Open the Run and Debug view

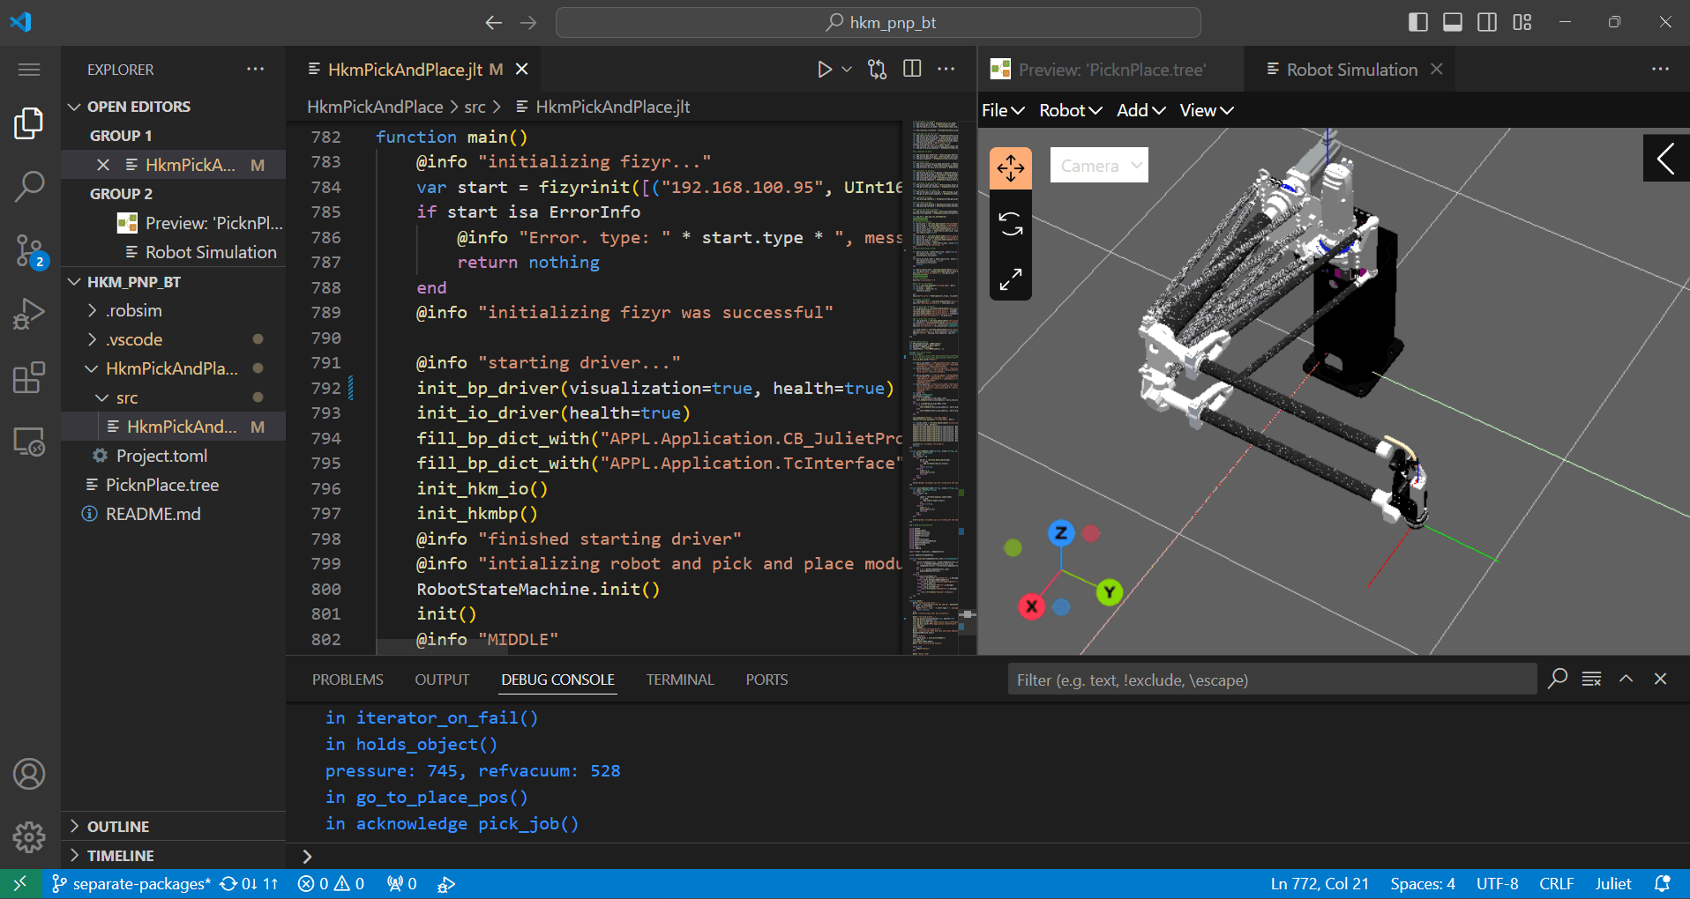coord(29,314)
